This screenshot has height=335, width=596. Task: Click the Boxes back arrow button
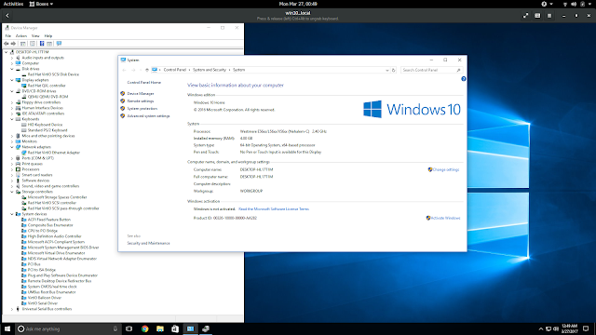pyautogui.click(x=7, y=16)
